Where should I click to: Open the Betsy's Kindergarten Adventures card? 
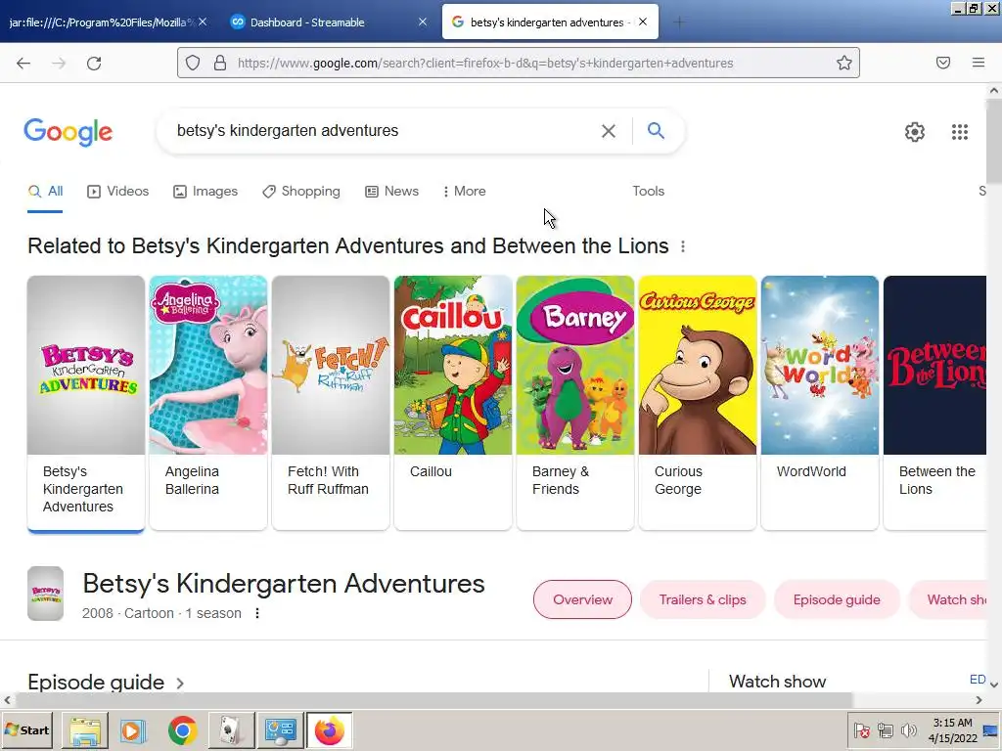coord(86,403)
